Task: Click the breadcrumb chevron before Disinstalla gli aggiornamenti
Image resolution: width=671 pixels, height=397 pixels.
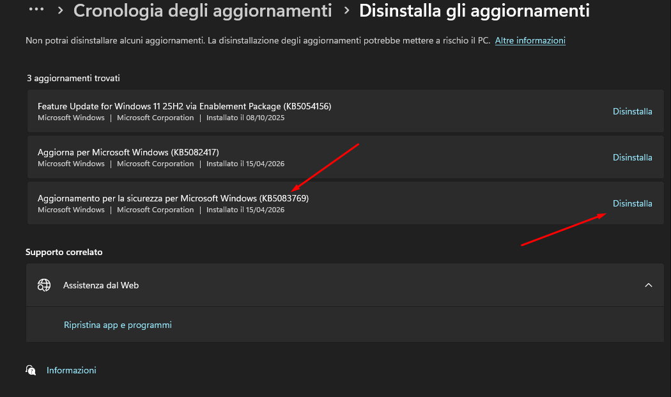Action: point(346,11)
